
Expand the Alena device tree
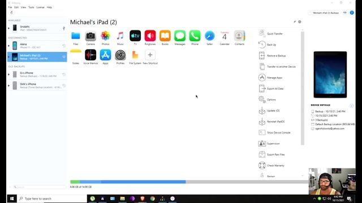pos(9,46)
